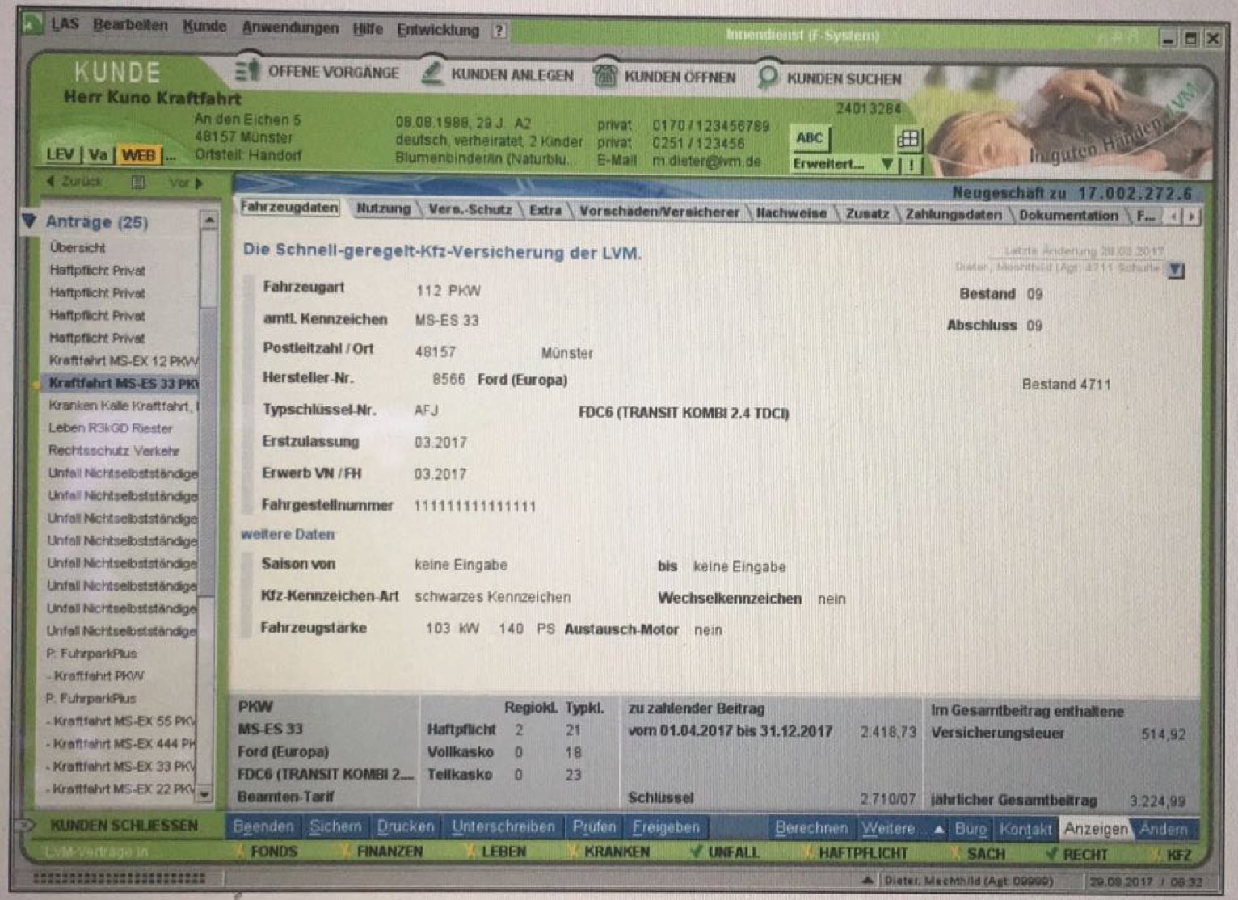This screenshot has height=900, width=1238.
Task: Click the ellipsis next to WEB button
Action: 171,155
